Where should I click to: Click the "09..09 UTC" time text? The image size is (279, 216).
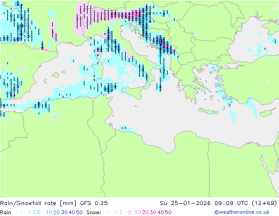point(231,203)
